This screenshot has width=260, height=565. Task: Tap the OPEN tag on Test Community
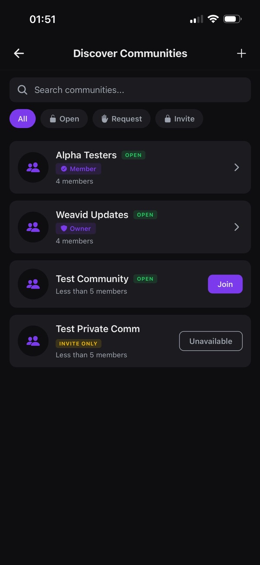pyautogui.click(x=145, y=279)
